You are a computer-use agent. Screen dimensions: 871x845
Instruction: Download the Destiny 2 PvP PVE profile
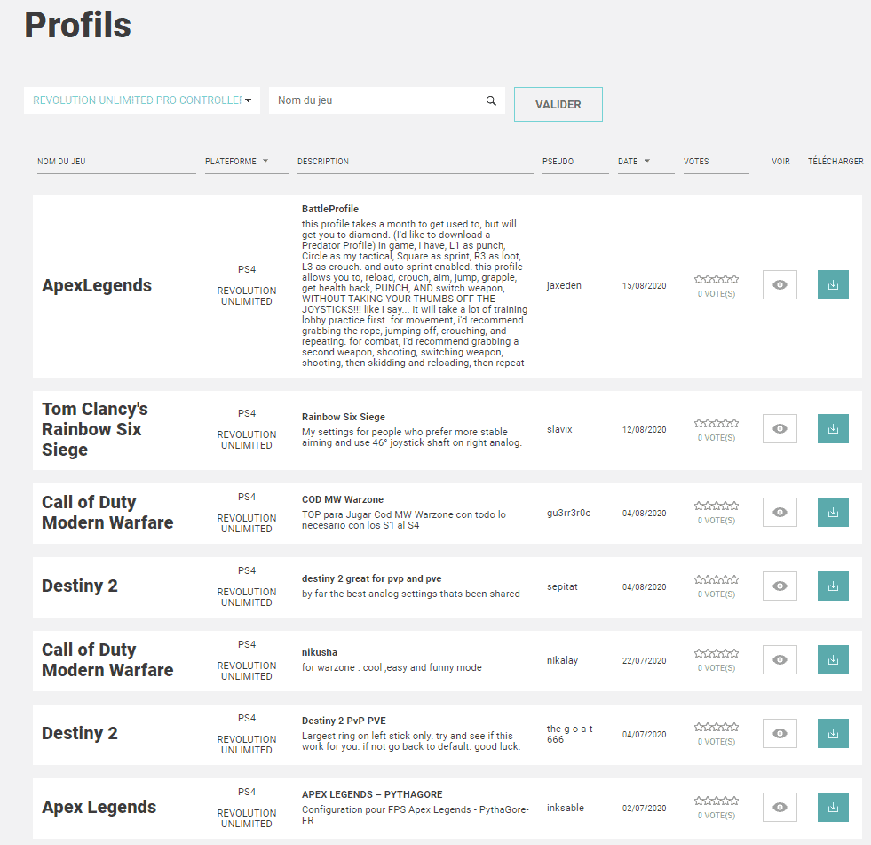pos(833,734)
